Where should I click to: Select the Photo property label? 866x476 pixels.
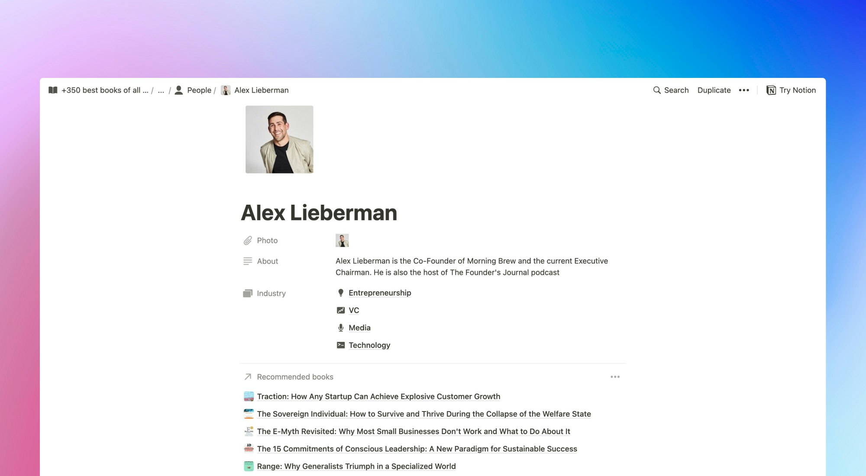267,240
